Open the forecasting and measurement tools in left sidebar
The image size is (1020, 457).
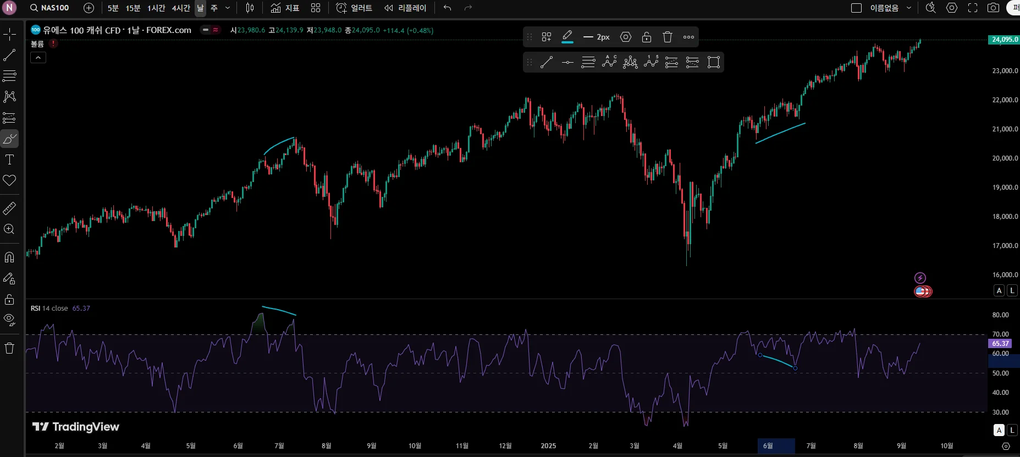pos(9,118)
